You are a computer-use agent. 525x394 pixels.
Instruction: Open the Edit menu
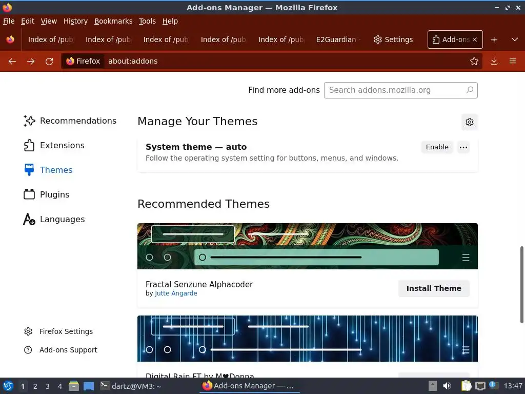coord(28,21)
